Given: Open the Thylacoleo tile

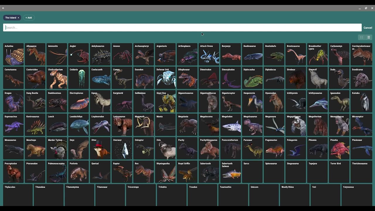Looking at the screenshot, I should [18, 195].
